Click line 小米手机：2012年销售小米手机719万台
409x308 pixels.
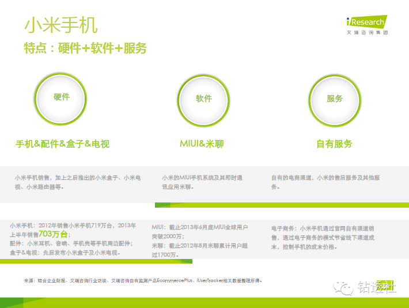[73, 230]
